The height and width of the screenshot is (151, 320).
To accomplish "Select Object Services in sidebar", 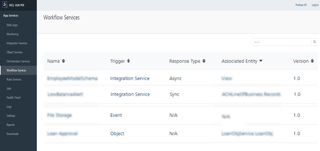I will [14, 52].
